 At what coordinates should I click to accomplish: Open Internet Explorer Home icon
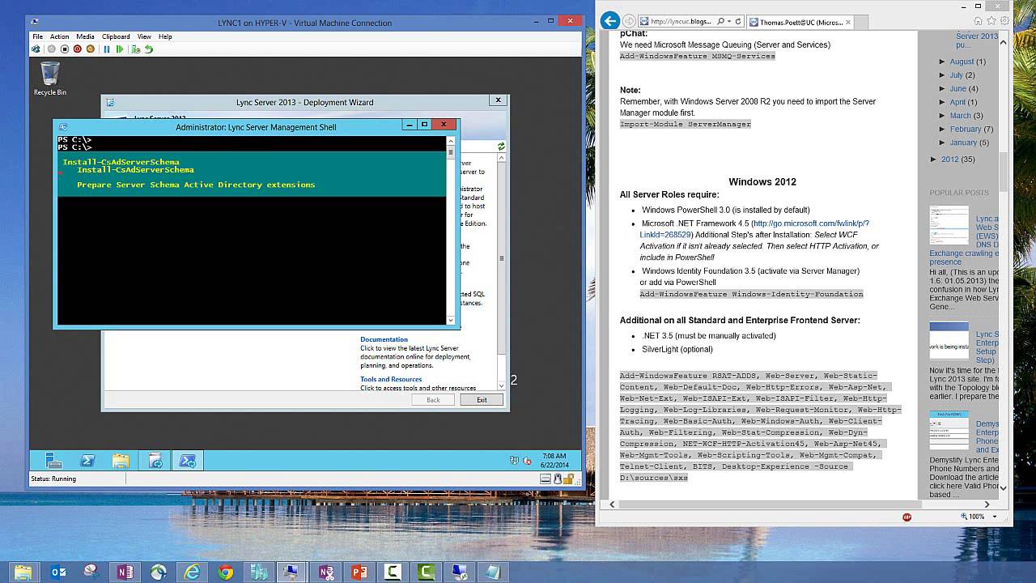[x=978, y=21]
